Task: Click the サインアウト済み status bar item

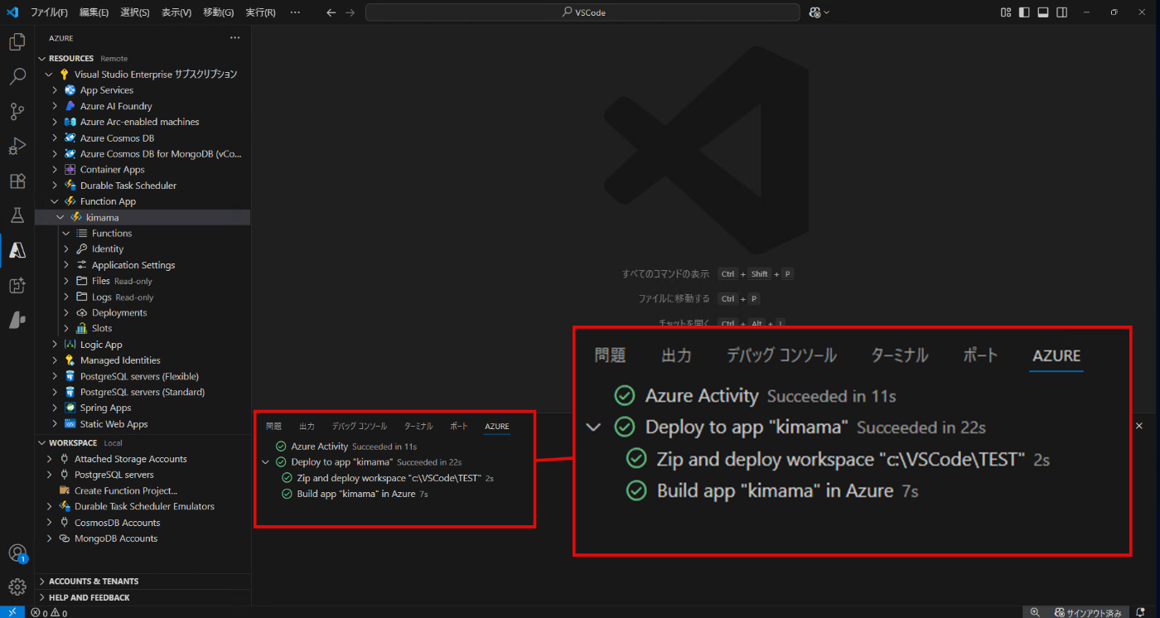Action: tap(1088, 612)
